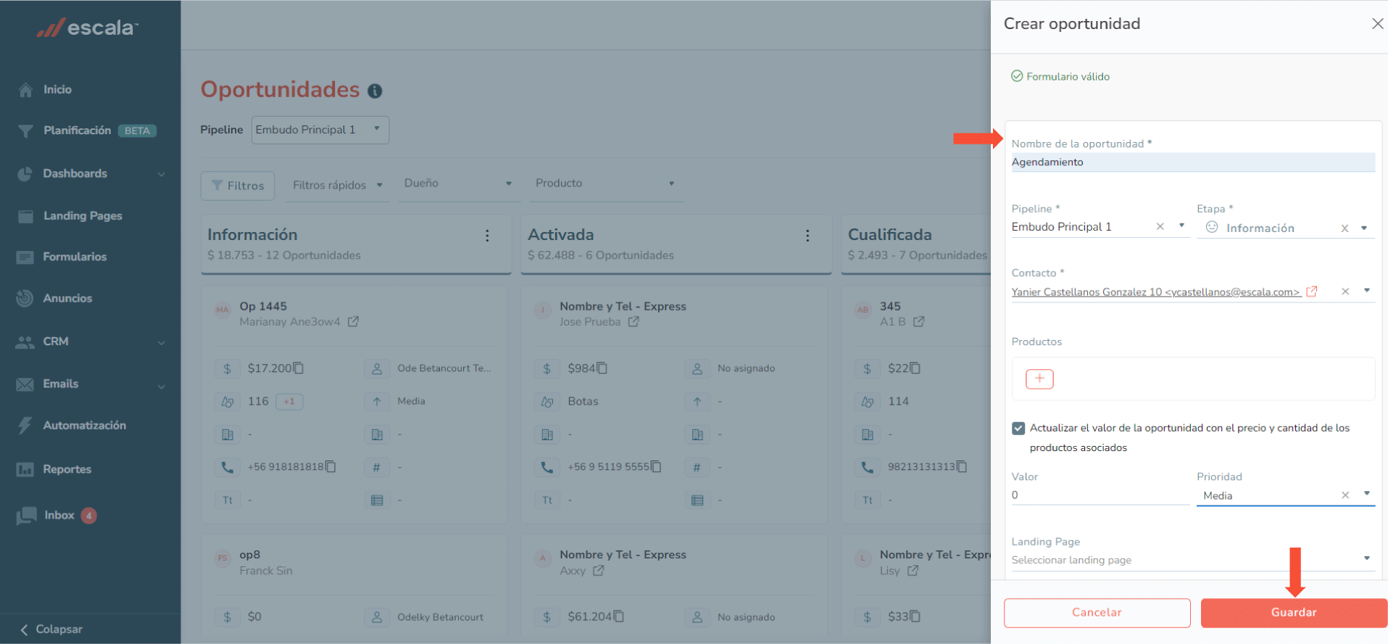
Task: Open the Producto filter dropdown
Action: pos(605,183)
